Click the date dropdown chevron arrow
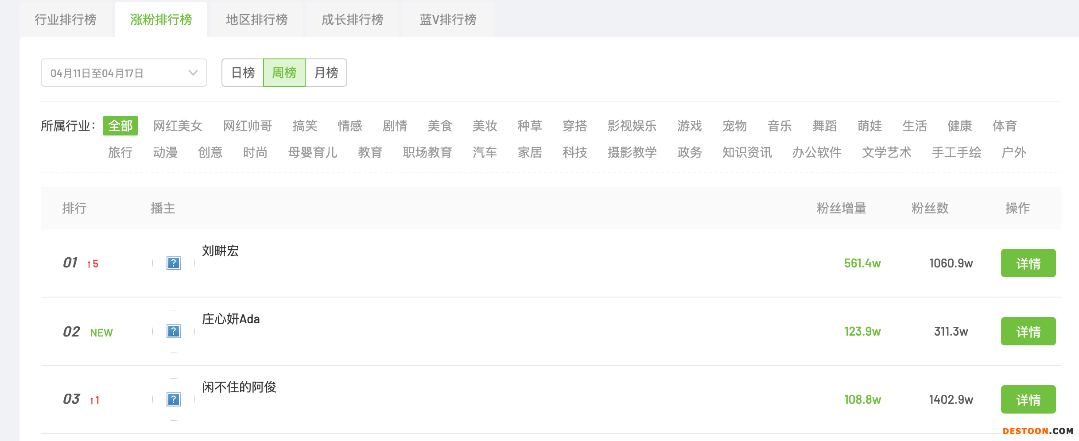 click(193, 73)
